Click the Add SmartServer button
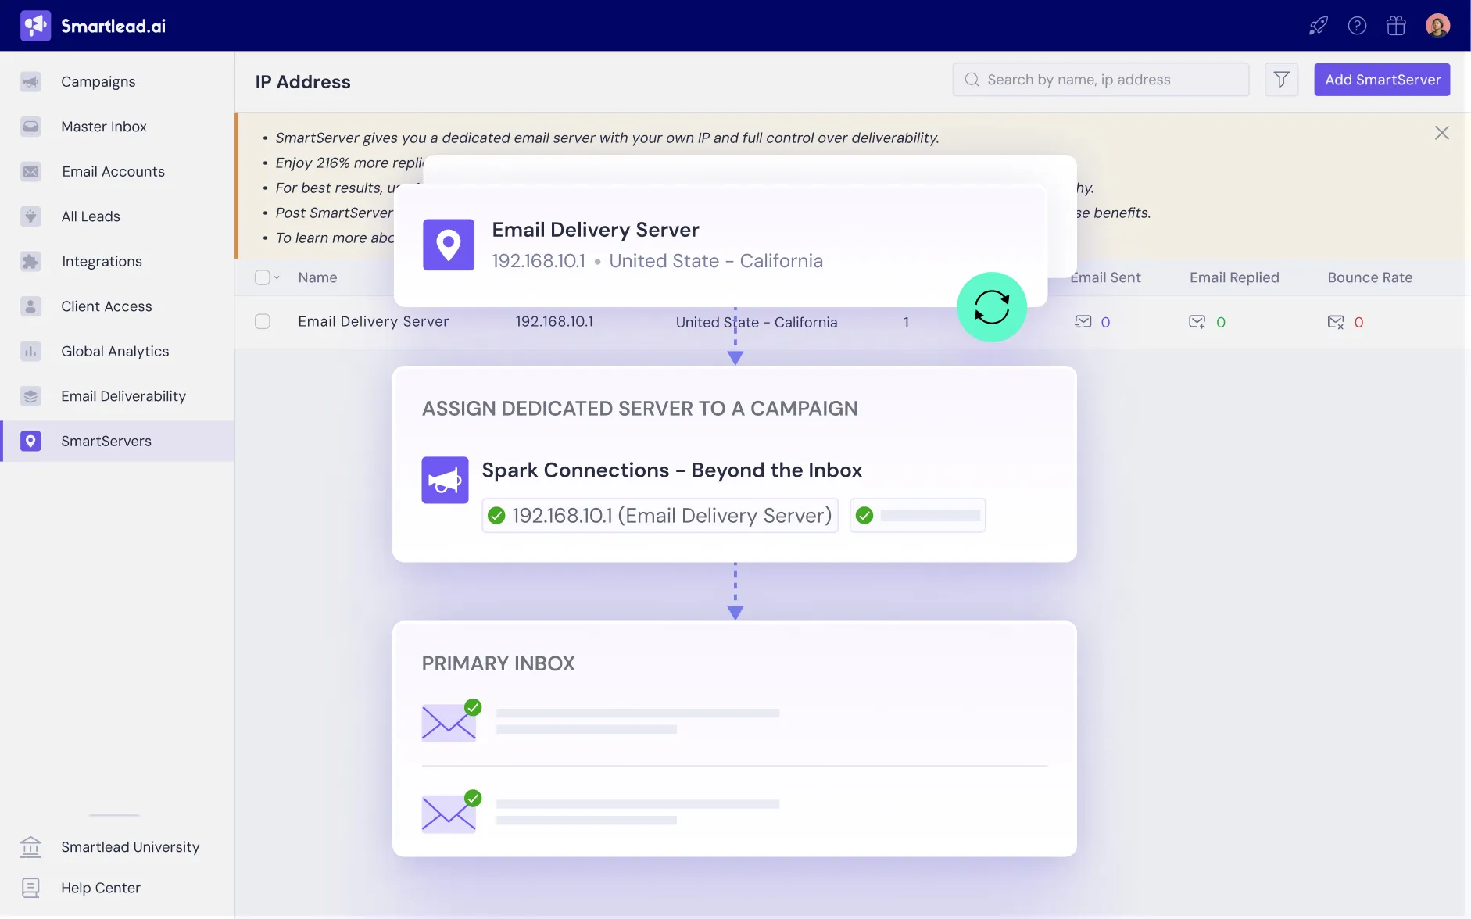 [x=1382, y=80]
